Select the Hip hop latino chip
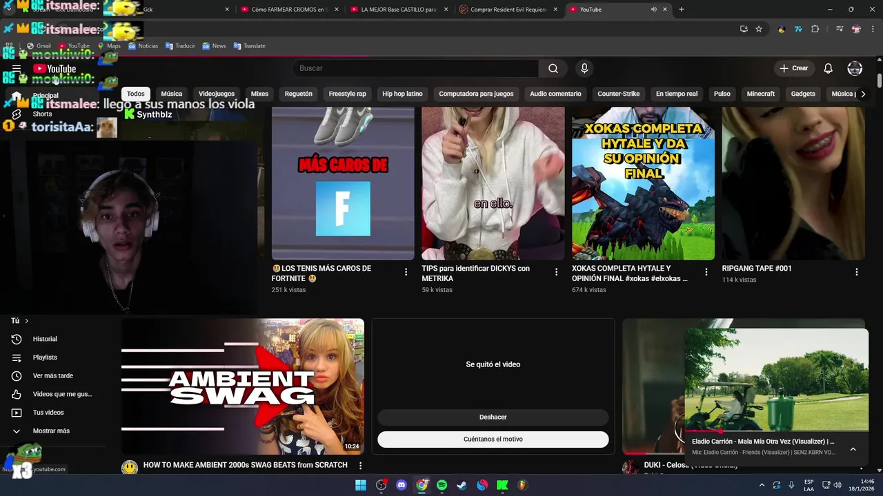This screenshot has height=496, width=883. [402, 94]
